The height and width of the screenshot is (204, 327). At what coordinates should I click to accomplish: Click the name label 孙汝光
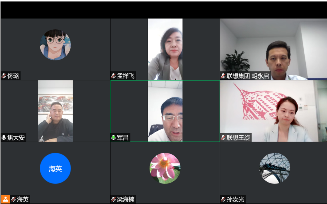235,199
